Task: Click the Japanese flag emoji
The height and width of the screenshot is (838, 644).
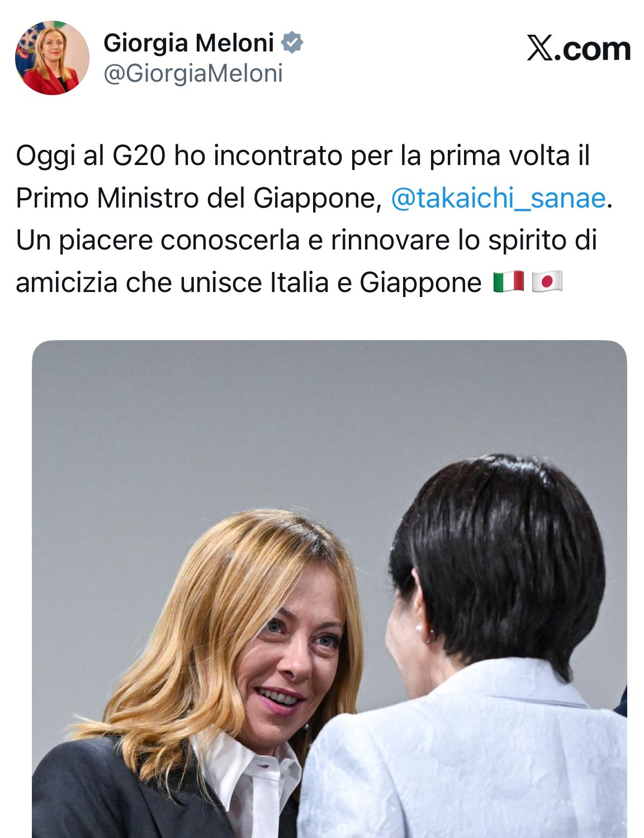Action: [x=547, y=281]
